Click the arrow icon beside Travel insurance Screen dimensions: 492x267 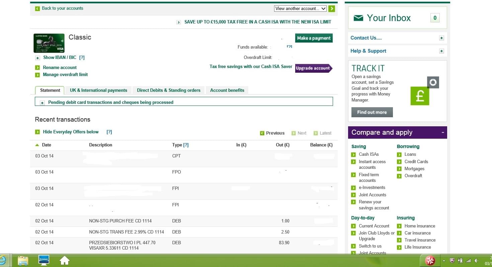click(399, 240)
